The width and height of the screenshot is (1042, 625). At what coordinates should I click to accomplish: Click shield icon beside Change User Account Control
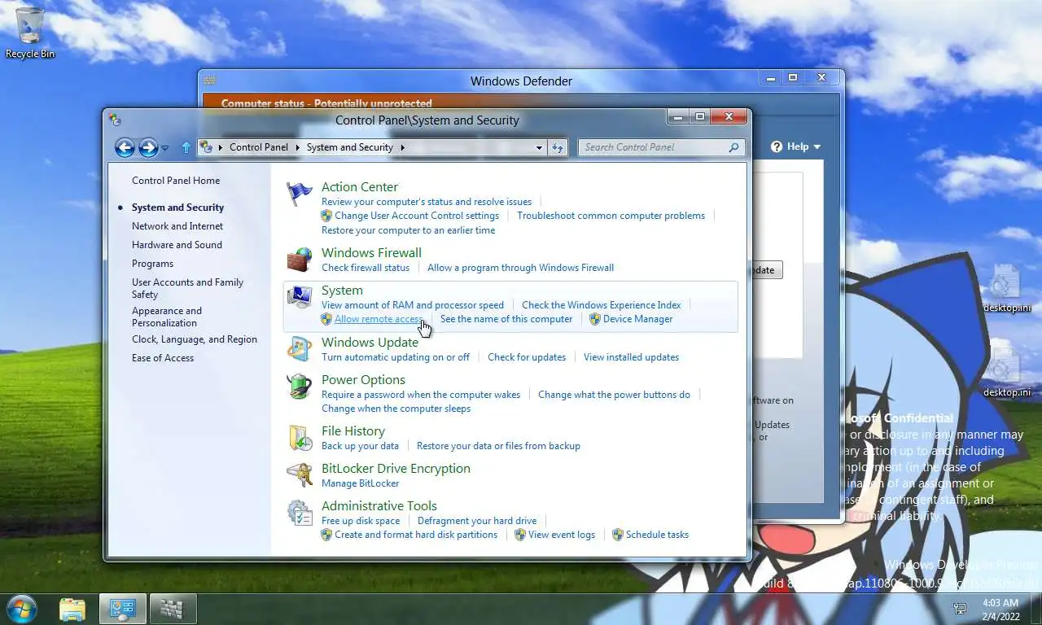(326, 216)
